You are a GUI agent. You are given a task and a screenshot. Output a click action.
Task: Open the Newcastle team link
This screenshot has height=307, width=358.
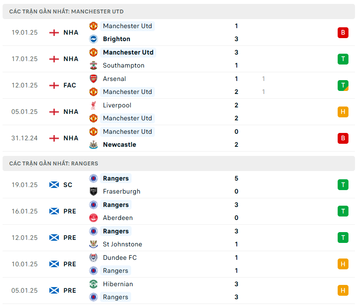pyautogui.click(x=119, y=145)
